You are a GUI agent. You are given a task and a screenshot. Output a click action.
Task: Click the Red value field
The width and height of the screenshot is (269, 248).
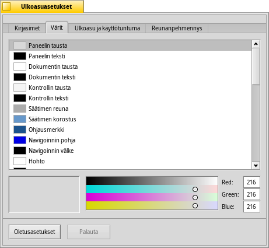point(251,182)
